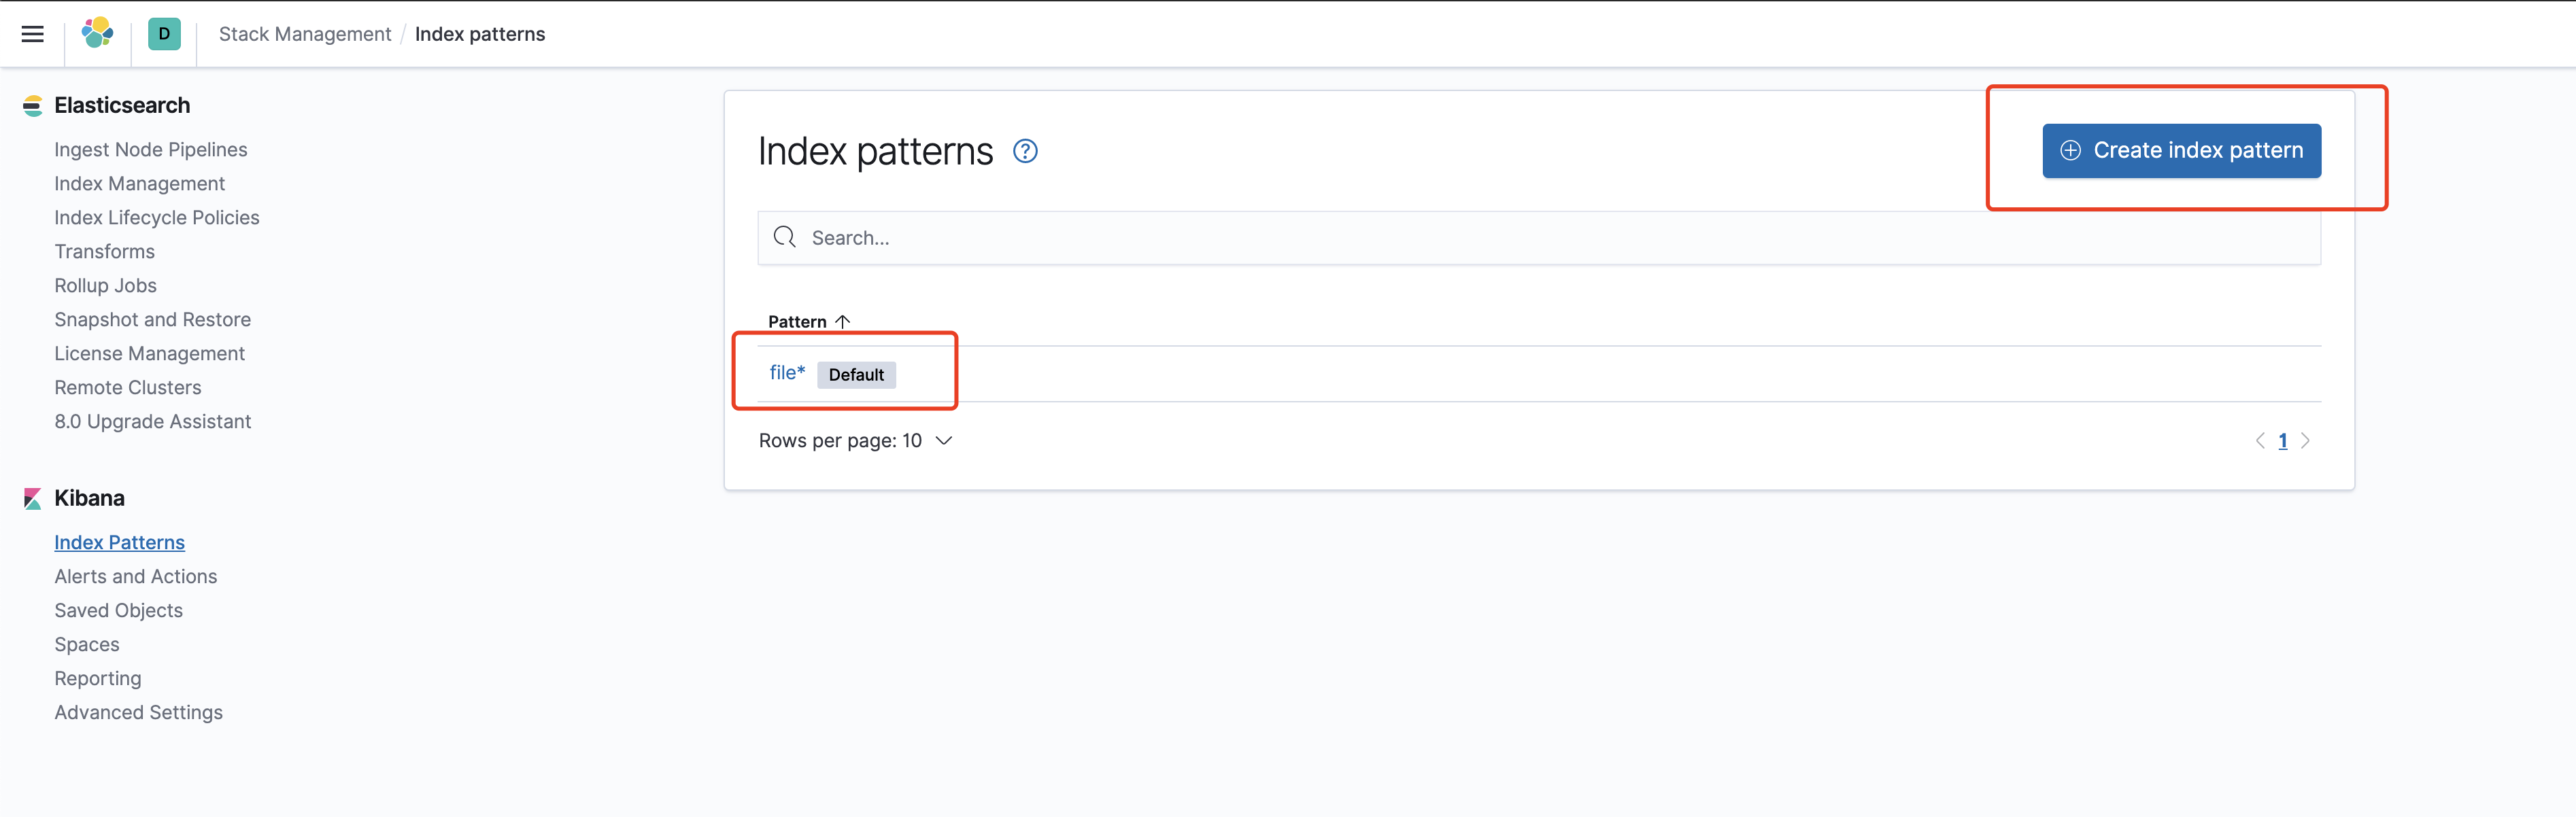Click the Stack Management breadcrumb
2576x817 pixels.
(x=305, y=34)
